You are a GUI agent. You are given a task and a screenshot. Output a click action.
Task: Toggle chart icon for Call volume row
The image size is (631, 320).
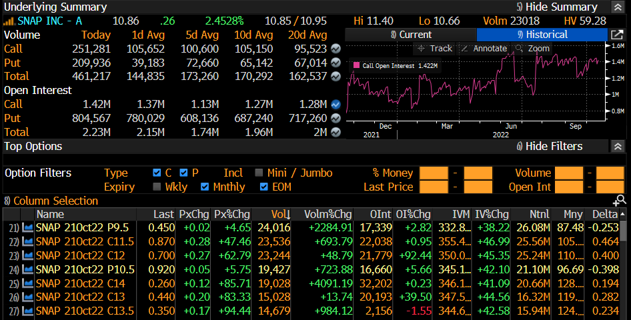point(336,49)
